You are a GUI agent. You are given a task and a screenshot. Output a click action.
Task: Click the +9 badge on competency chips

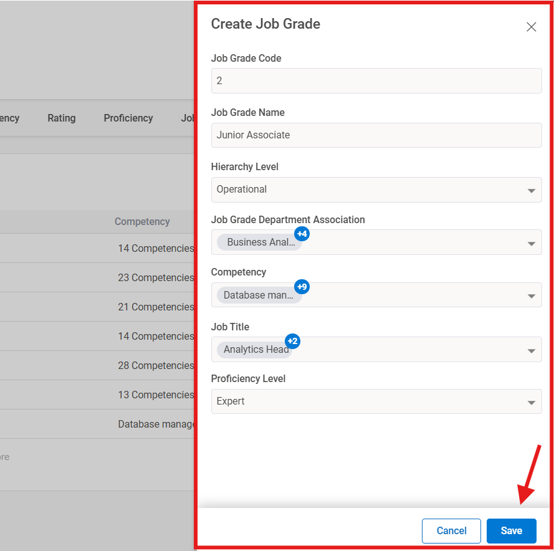click(302, 287)
